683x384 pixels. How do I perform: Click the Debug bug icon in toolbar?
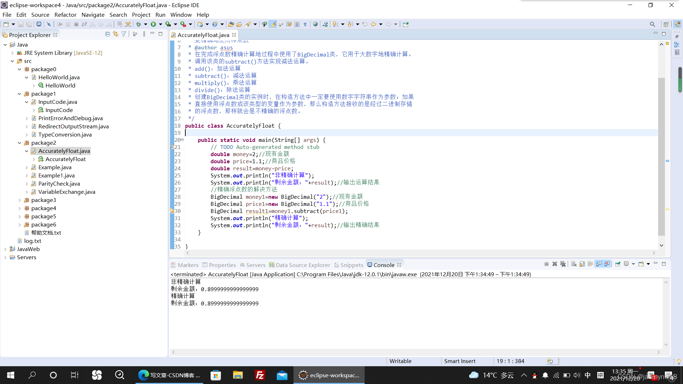[139, 24]
